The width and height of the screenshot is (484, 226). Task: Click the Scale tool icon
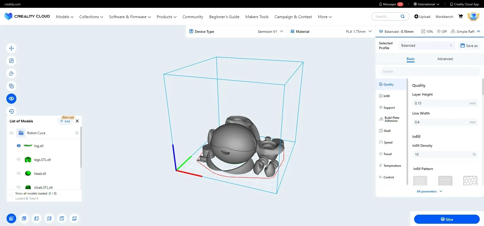11,61
